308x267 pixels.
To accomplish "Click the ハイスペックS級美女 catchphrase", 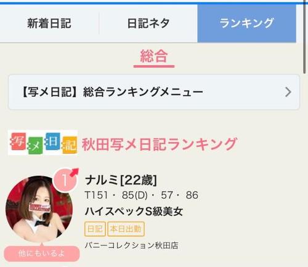I will [x=134, y=211].
